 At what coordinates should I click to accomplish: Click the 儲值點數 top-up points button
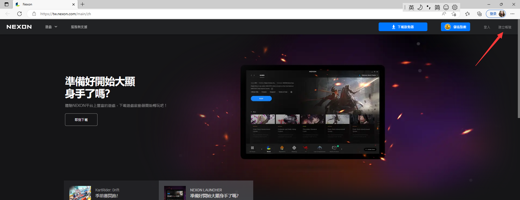[x=455, y=27]
